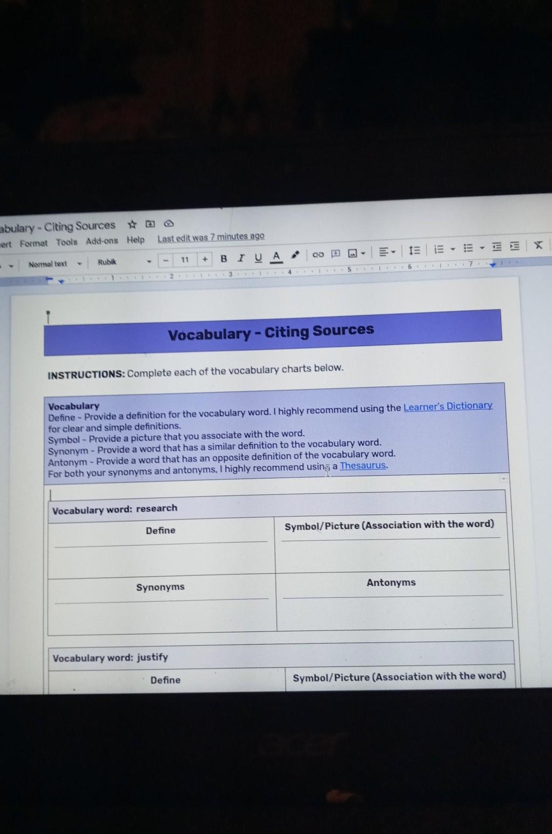This screenshot has width=552, height=834.
Task: Open the Format menu
Action: 34,243
